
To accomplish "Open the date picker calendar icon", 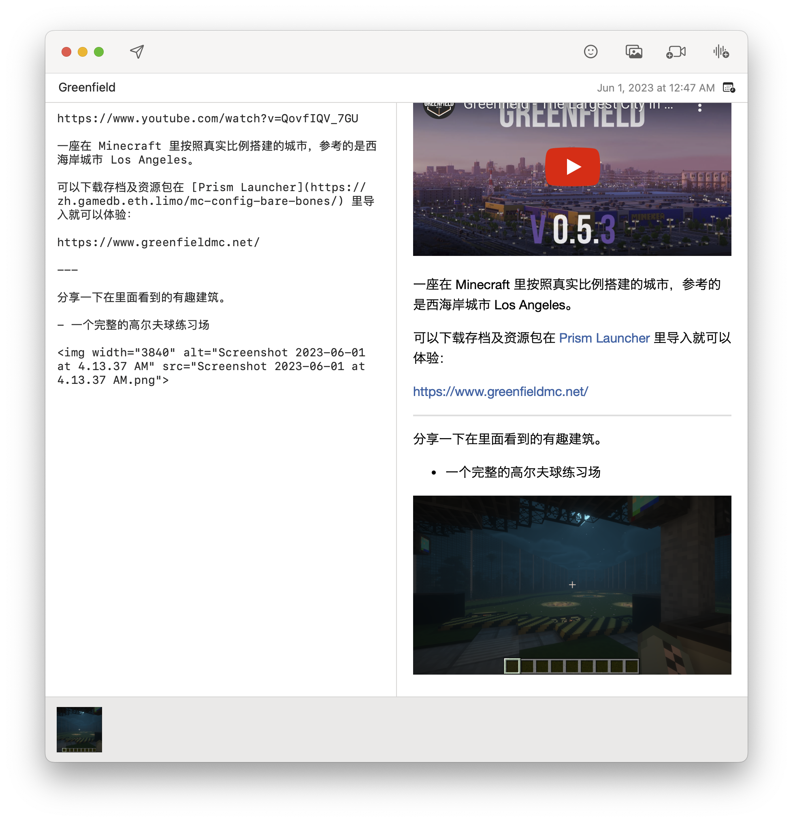I will point(729,87).
